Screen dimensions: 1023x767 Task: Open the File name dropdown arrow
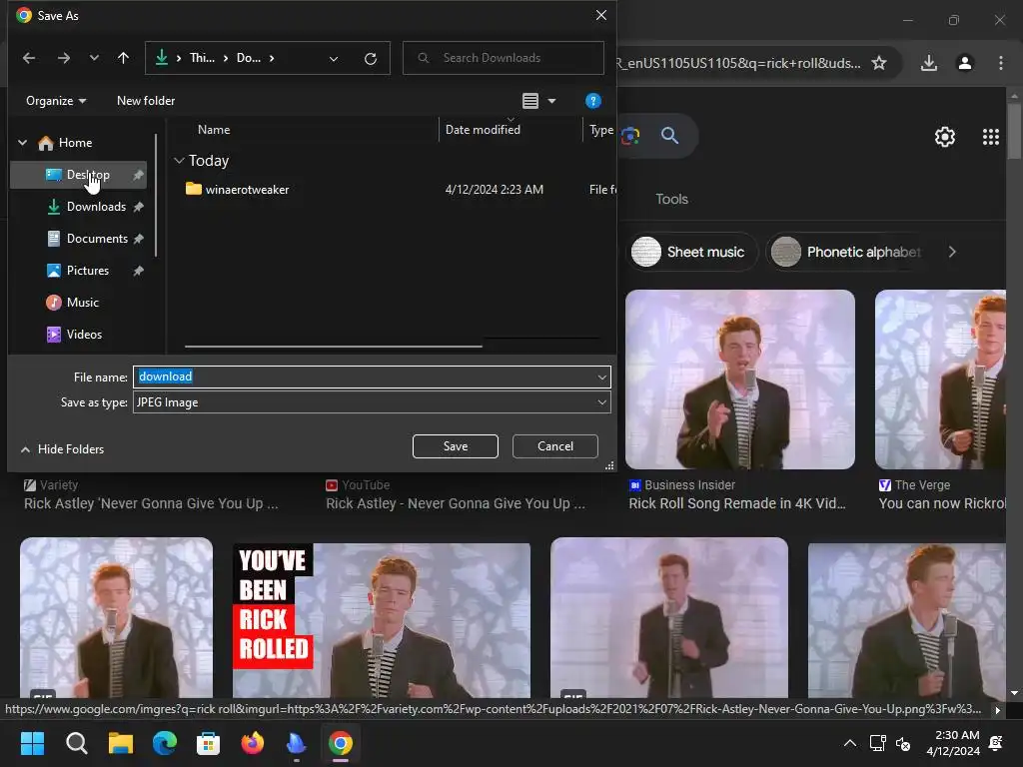coord(601,377)
